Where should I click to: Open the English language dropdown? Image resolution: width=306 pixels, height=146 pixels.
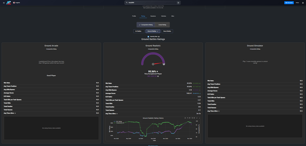[x=17, y=3]
